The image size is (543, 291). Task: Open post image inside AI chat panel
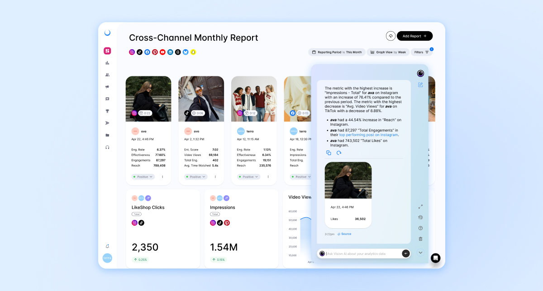click(348, 180)
